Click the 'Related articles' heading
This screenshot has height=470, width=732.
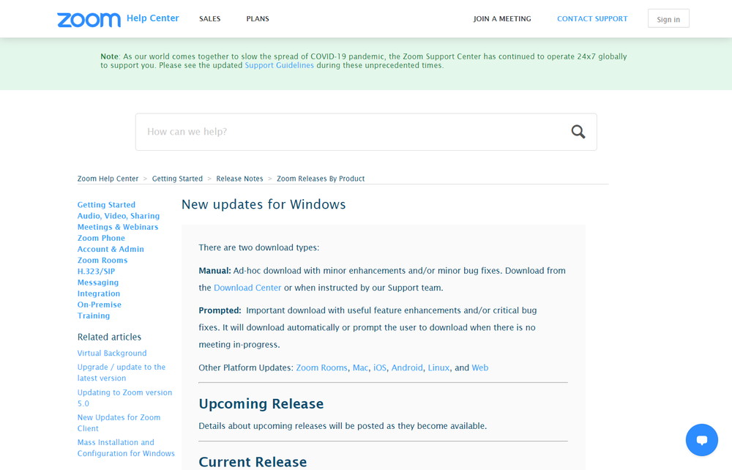click(109, 337)
